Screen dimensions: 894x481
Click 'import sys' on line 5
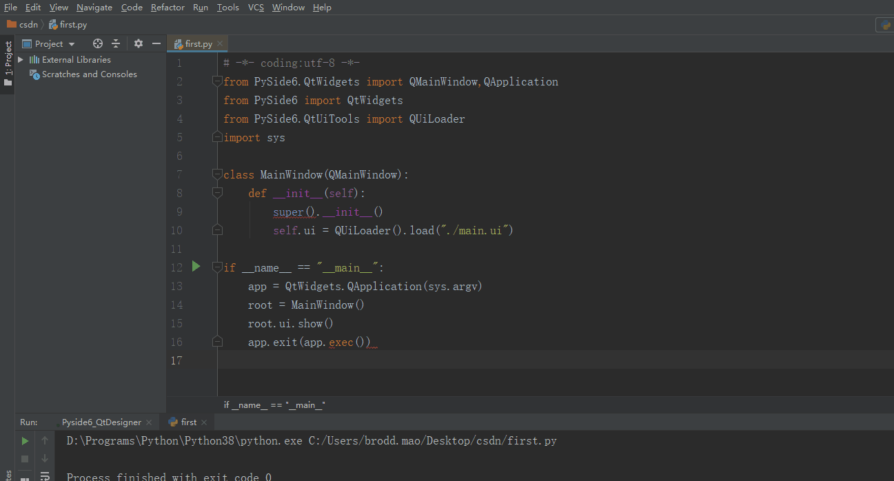[254, 137]
